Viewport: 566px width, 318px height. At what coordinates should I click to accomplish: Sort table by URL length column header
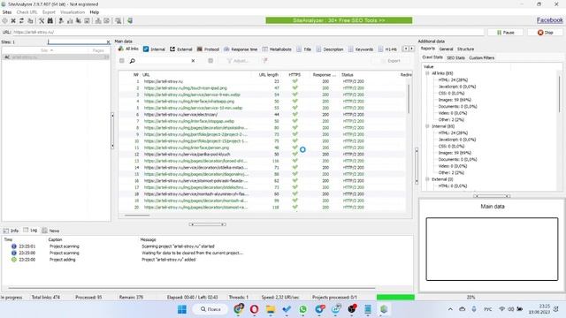(x=269, y=75)
